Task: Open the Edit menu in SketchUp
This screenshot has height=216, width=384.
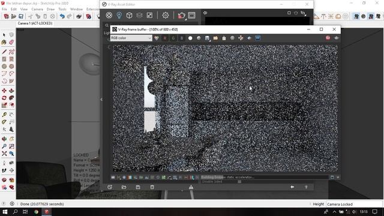Action: click(x=14, y=10)
